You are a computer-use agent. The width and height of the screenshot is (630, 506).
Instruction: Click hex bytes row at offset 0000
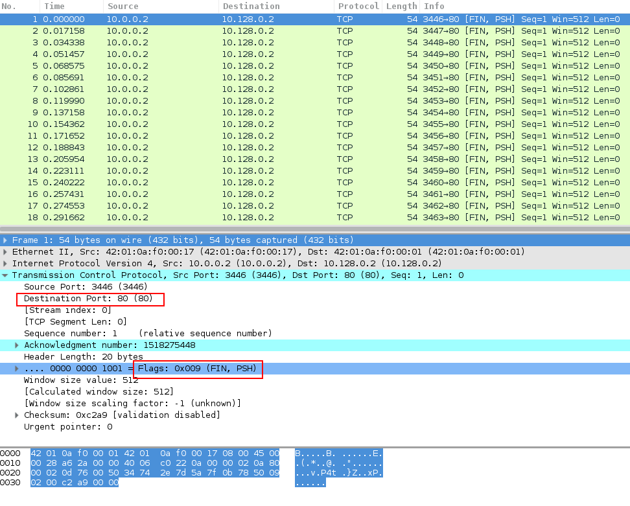click(x=155, y=454)
